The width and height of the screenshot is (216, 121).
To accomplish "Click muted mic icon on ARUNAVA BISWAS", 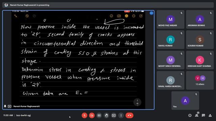I will [x=211, y=13].
